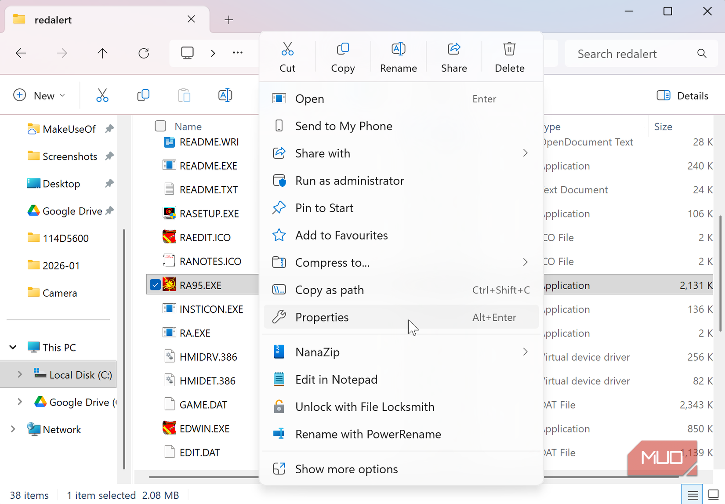Click the Cut icon in the context menu

[288, 49]
